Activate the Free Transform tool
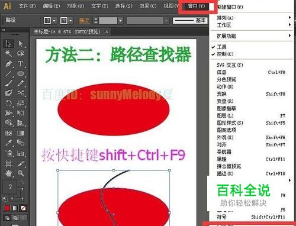The height and width of the screenshot is (226, 296). coord(21,113)
